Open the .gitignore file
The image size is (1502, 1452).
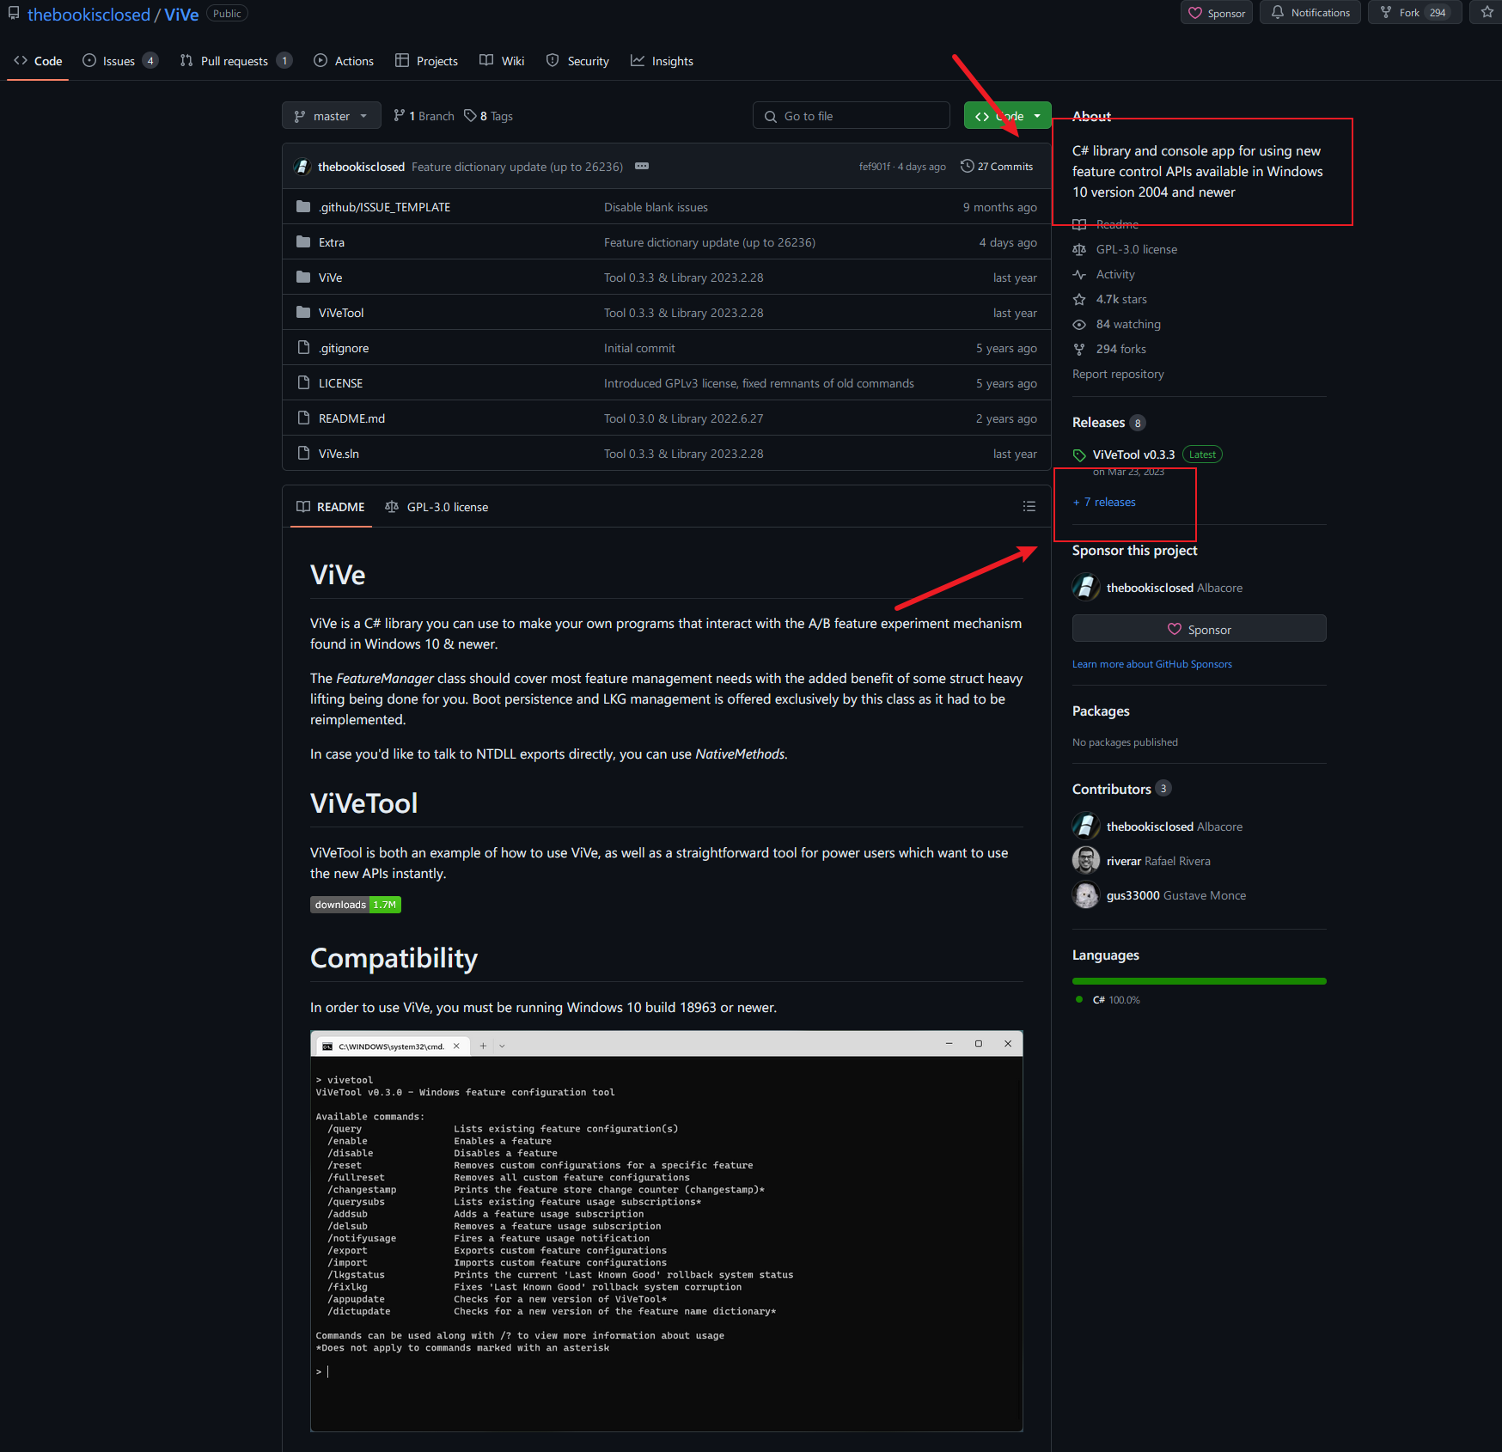[344, 348]
